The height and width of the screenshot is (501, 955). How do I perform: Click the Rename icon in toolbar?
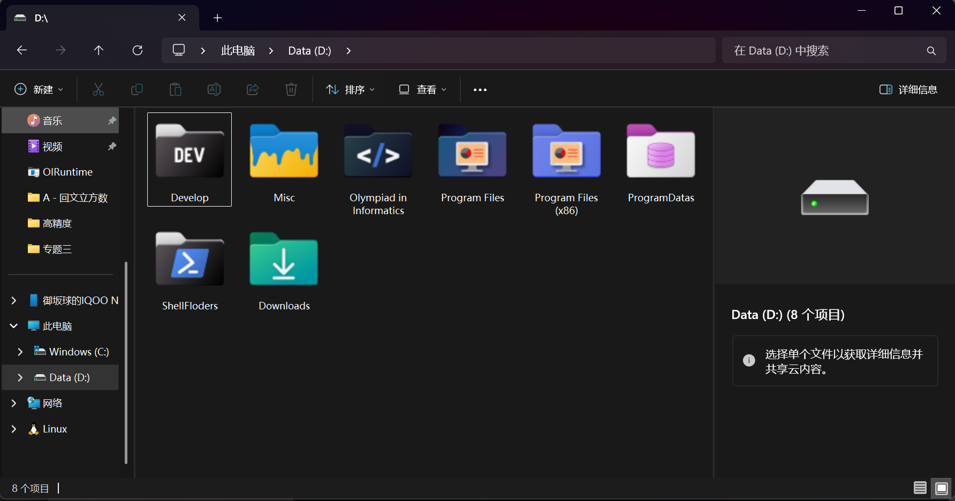[x=214, y=89]
